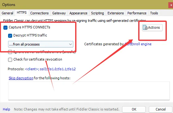Click the Skip decryption link

(21, 78)
